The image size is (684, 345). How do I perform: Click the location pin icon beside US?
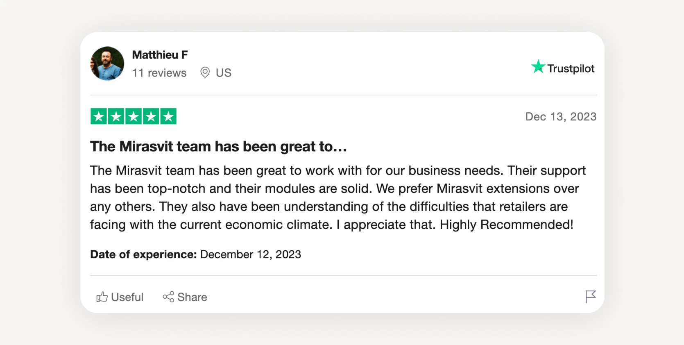(204, 72)
